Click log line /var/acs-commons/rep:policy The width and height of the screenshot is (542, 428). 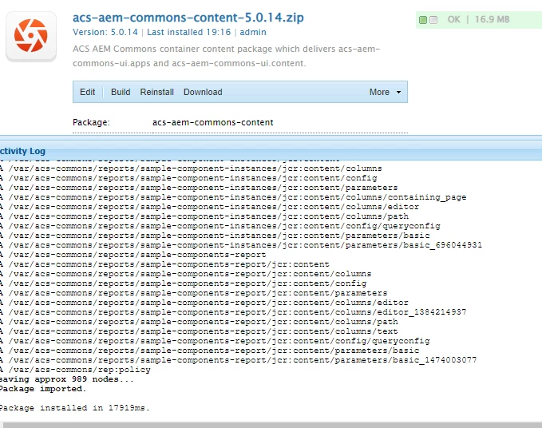pyautogui.click(x=75, y=370)
